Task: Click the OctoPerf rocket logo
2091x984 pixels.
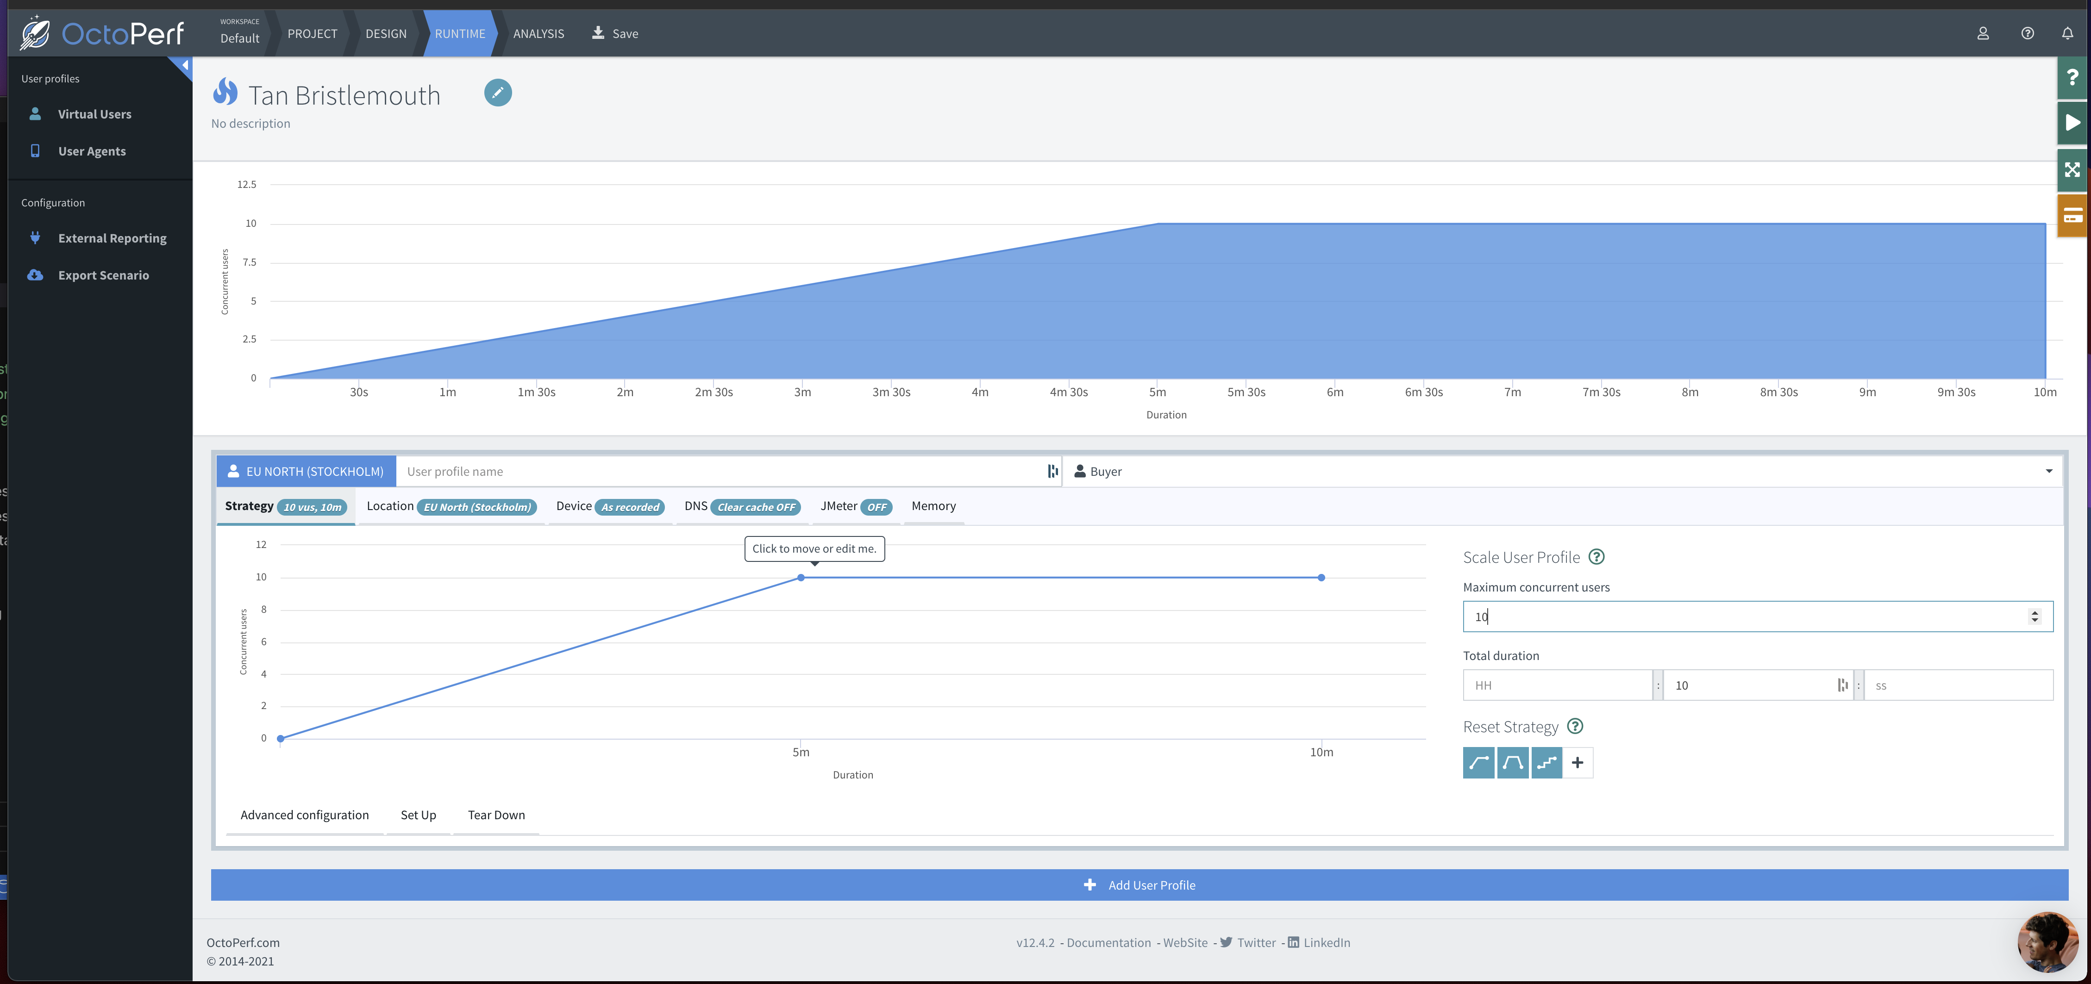Action: coord(35,33)
